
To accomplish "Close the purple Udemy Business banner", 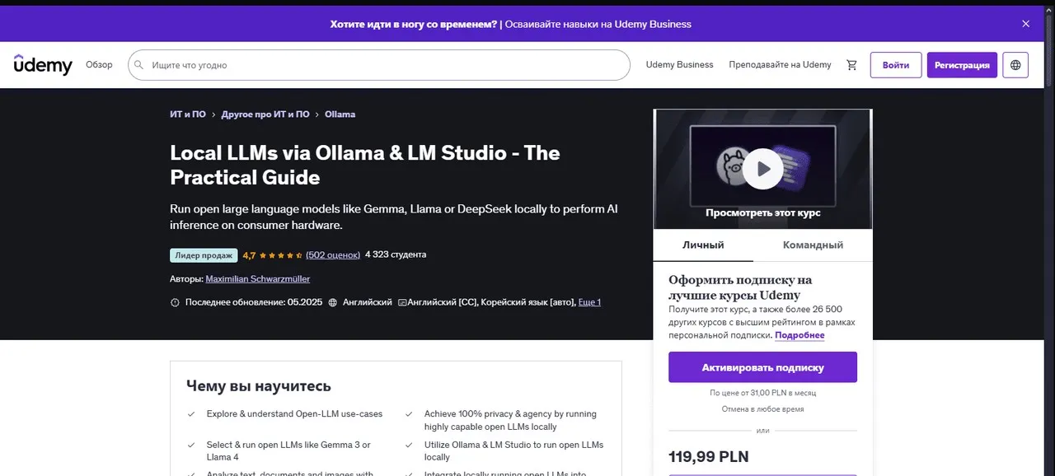I will pyautogui.click(x=1026, y=24).
